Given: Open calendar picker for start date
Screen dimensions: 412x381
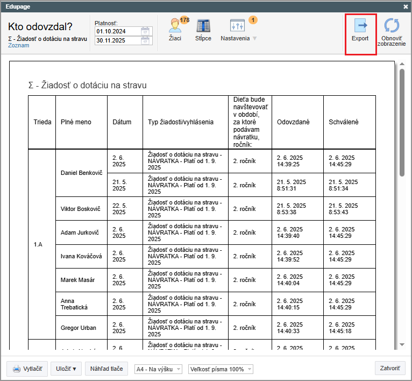Looking at the screenshot, I should click(x=145, y=31).
